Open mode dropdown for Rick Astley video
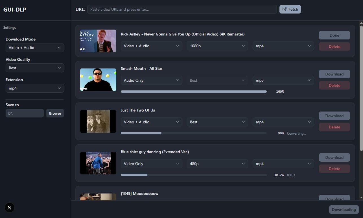The width and height of the screenshot is (363, 218). pyautogui.click(x=152, y=46)
